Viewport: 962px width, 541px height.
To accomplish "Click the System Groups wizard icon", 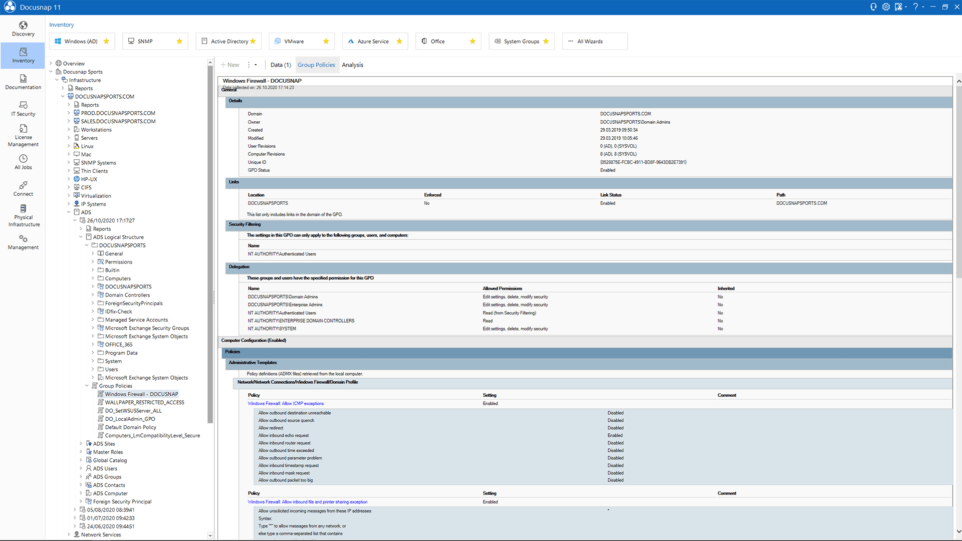I will click(498, 42).
